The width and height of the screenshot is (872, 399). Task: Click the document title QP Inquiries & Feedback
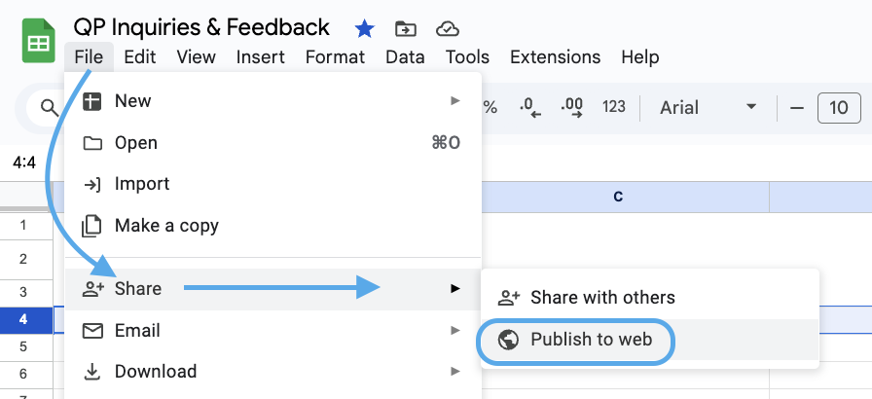(x=201, y=27)
